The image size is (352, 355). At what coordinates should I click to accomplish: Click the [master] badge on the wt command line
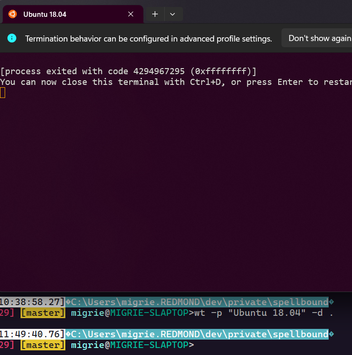43,313
